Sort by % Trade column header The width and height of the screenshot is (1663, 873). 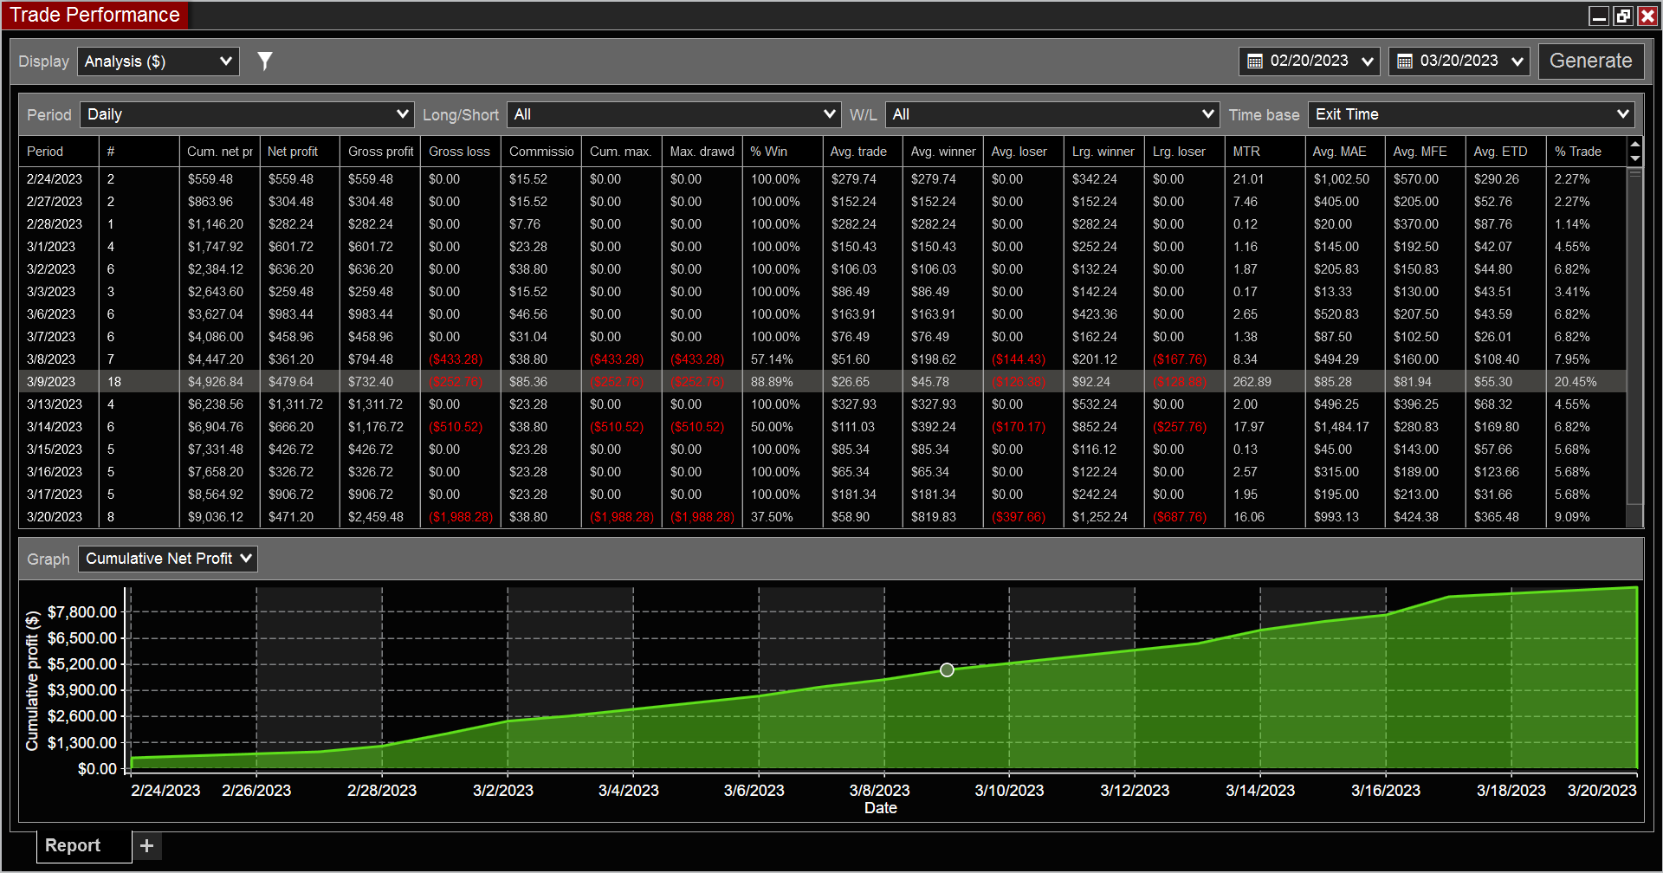click(1587, 152)
